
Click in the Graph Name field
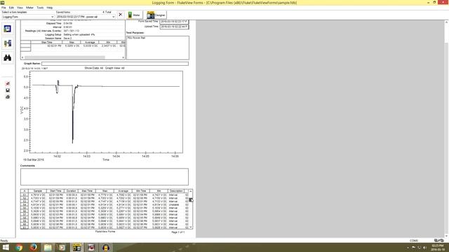pos(115,64)
